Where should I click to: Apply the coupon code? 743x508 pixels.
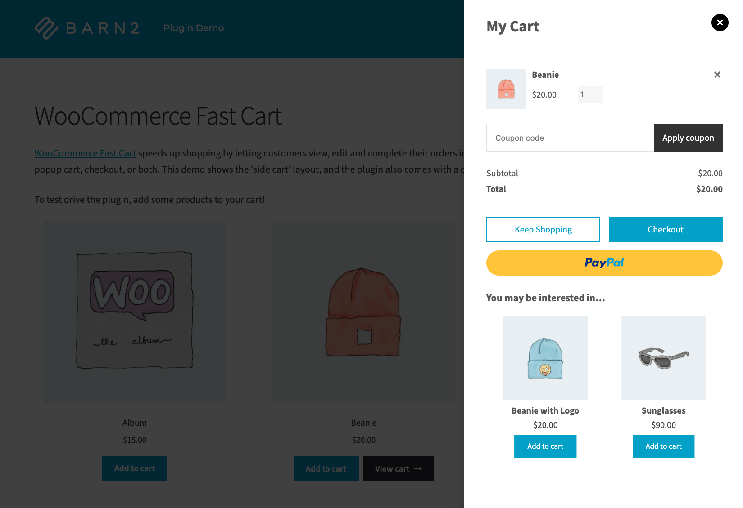[688, 138]
